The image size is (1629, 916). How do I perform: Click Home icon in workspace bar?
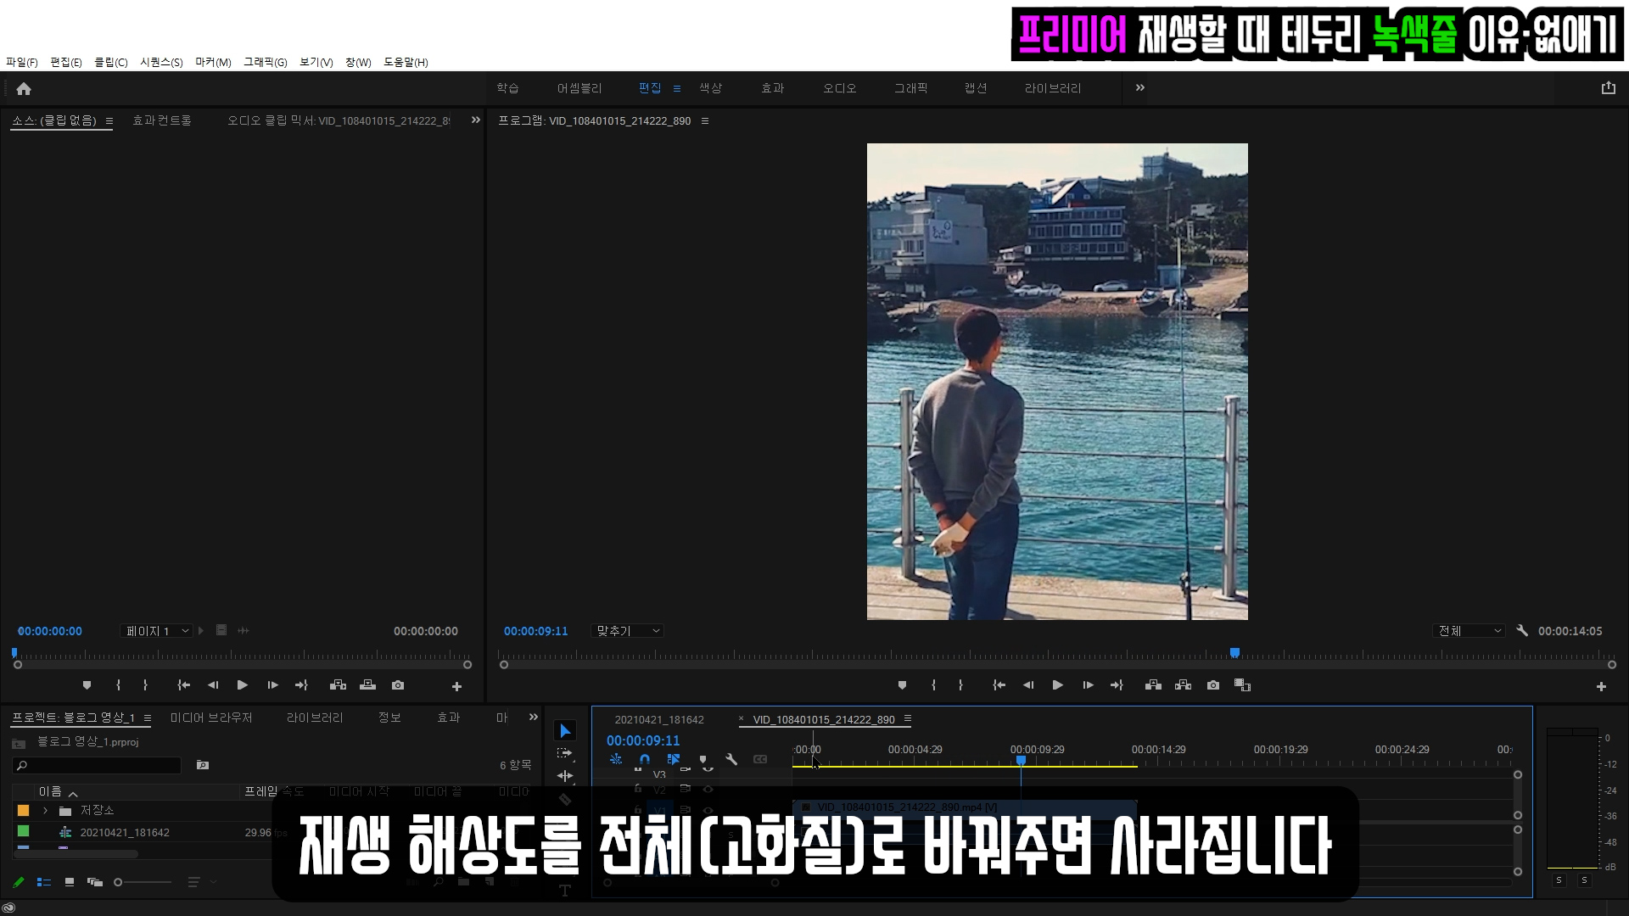24,89
